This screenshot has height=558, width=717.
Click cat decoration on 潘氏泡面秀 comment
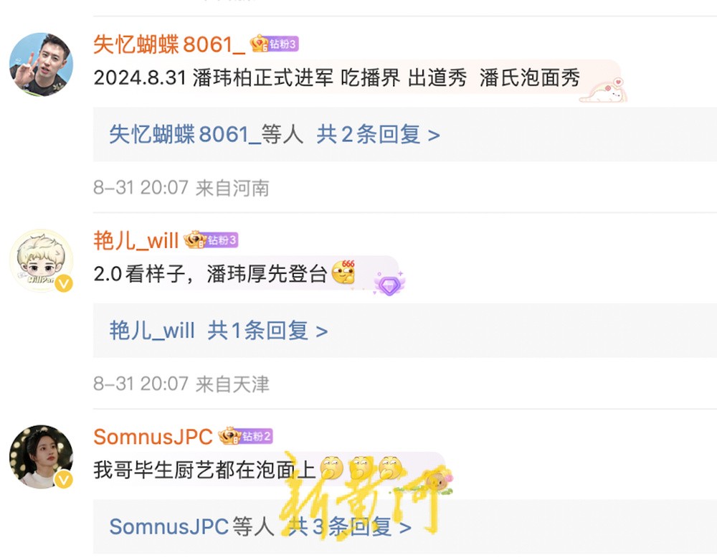coord(604,90)
